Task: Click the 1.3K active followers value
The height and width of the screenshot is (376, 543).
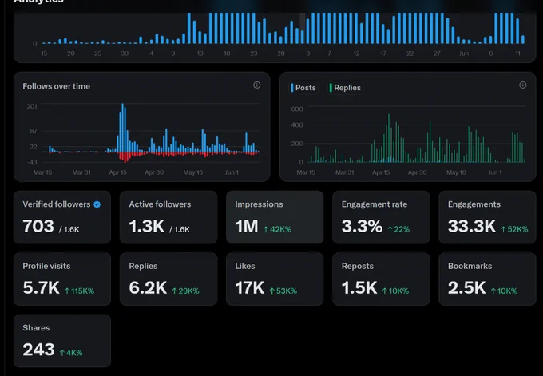Action: [x=146, y=227]
